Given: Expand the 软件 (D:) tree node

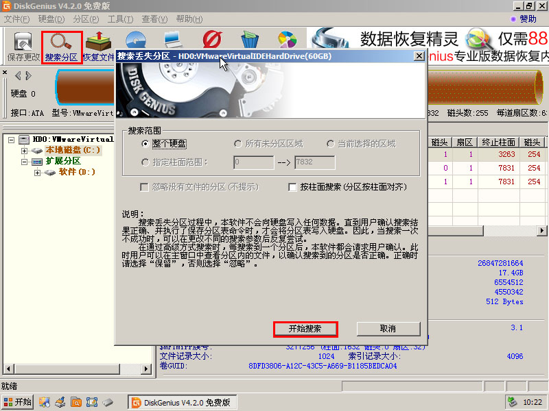Looking at the screenshot, I should pos(37,173).
